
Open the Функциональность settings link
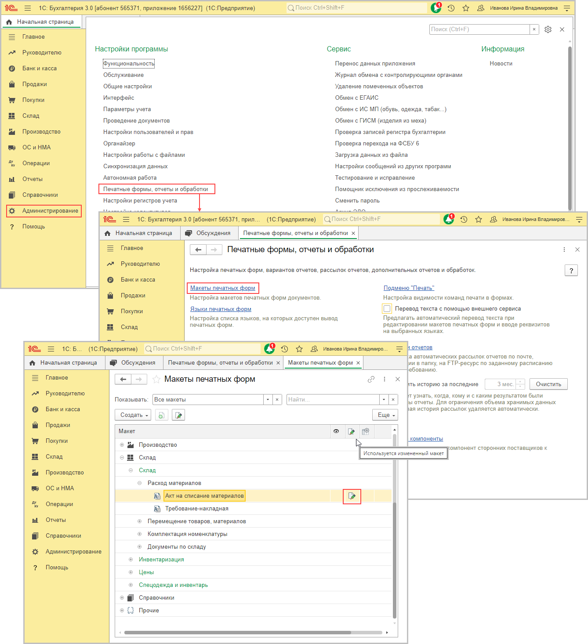click(x=129, y=64)
